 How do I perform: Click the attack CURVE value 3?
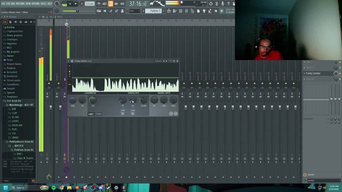[123, 114]
